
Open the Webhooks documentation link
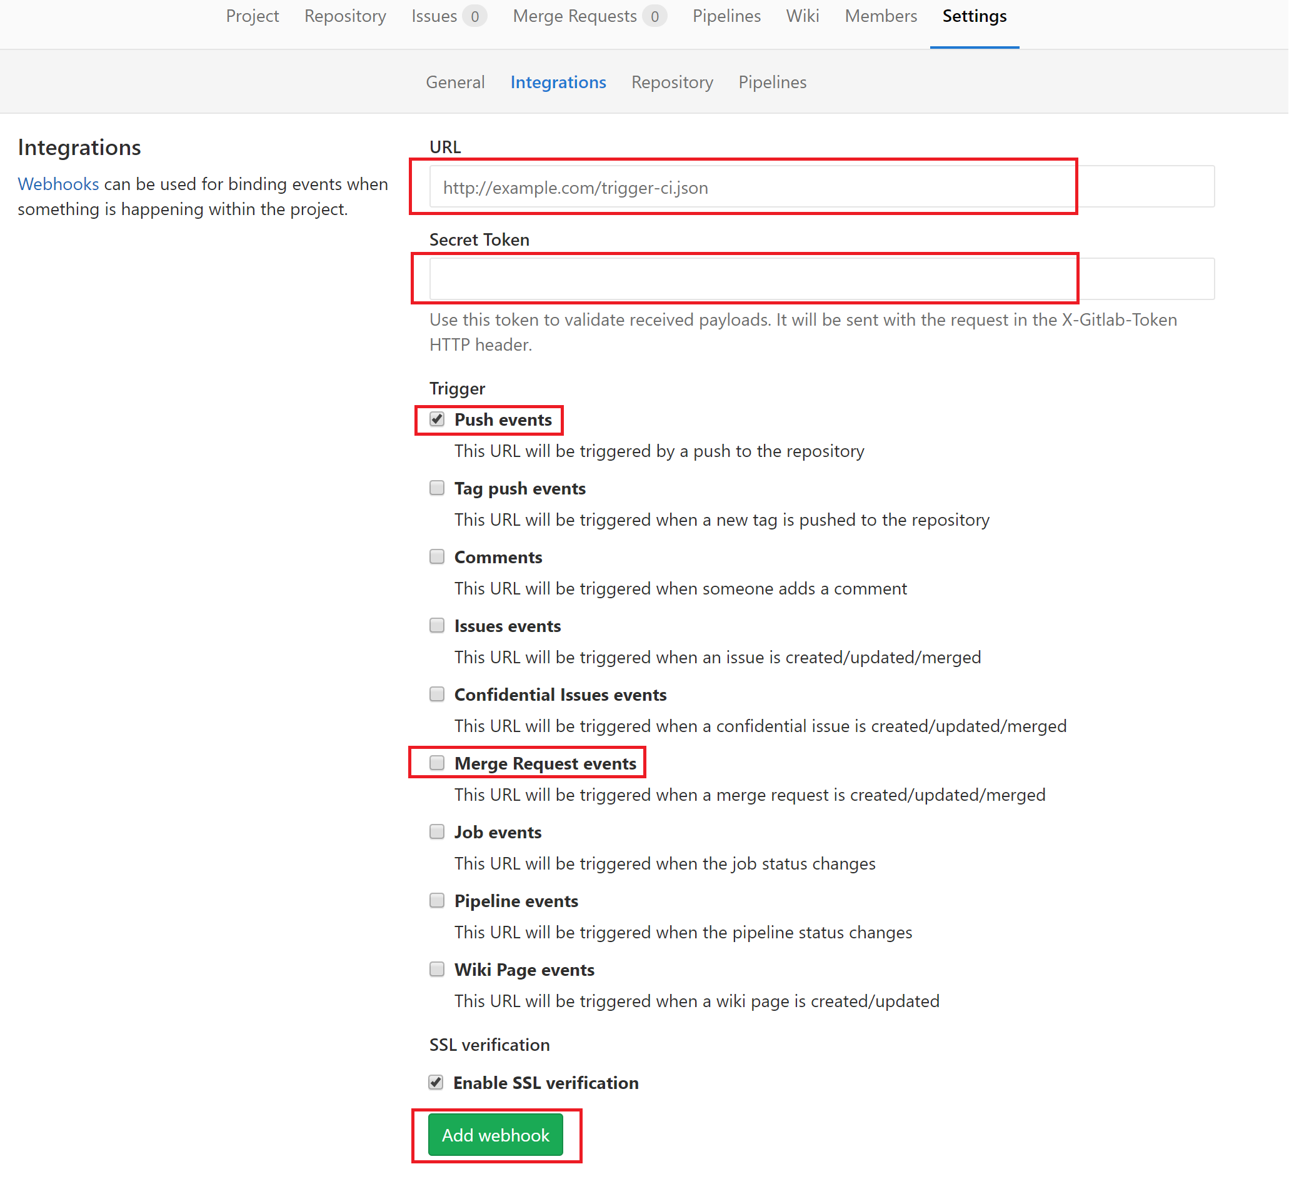click(x=58, y=184)
